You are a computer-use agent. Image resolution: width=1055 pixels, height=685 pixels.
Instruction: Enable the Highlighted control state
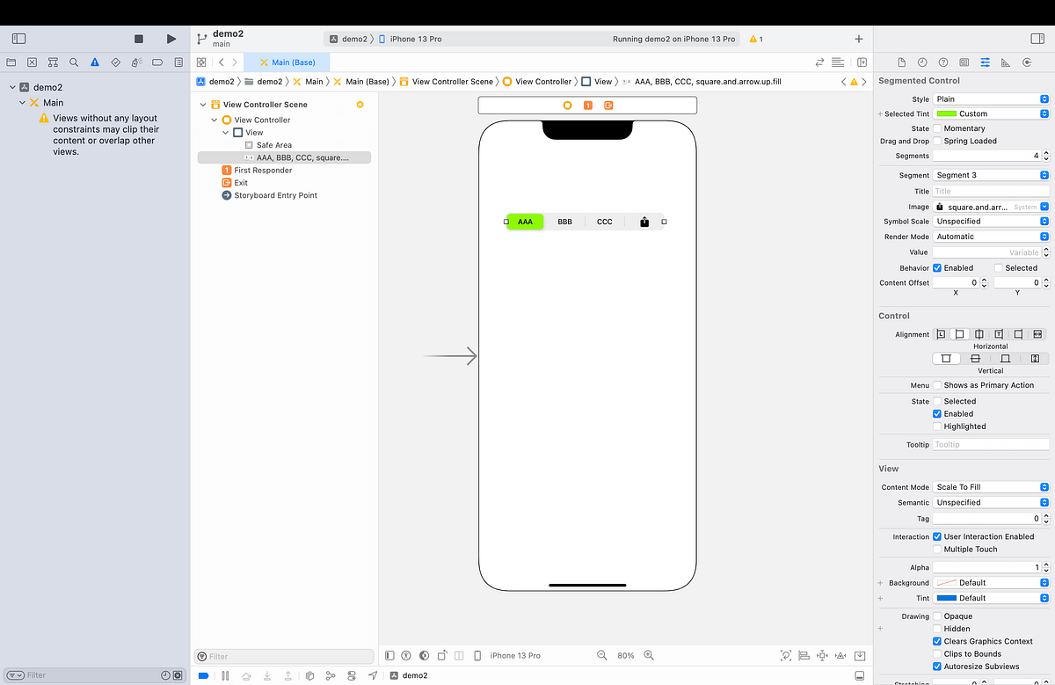click(935, 426)
